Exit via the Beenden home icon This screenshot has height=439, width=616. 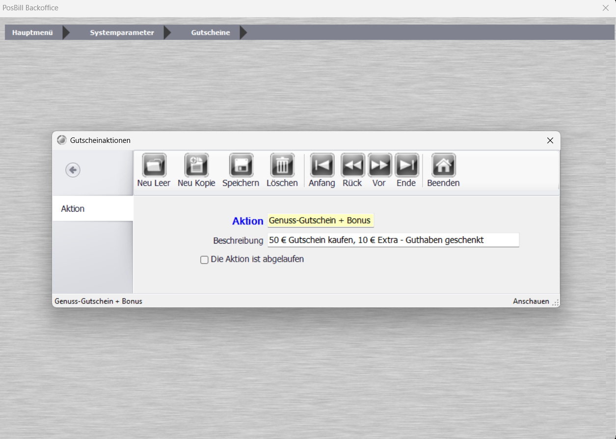(x=443, y=165)
